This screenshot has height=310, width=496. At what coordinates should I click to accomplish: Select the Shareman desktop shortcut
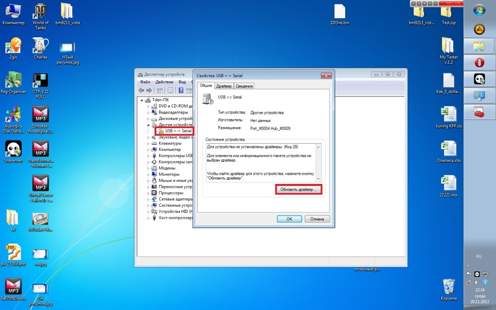[x=13, y=151]
